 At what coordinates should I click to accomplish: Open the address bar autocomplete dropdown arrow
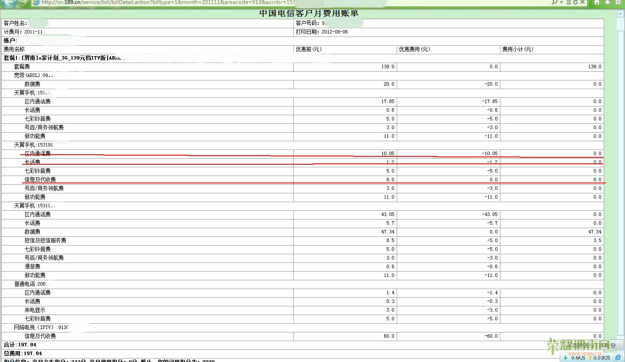[x=561, y=3]
